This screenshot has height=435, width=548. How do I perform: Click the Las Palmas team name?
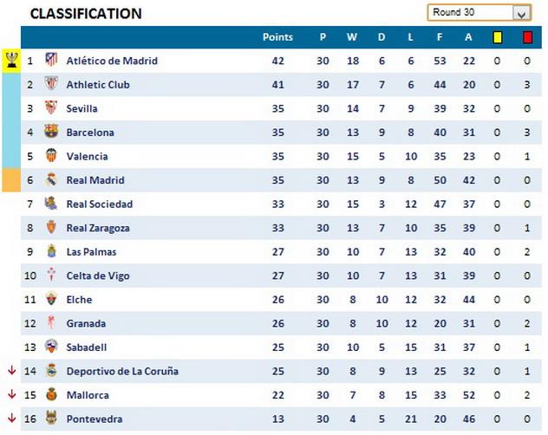(x=91, y=252)
